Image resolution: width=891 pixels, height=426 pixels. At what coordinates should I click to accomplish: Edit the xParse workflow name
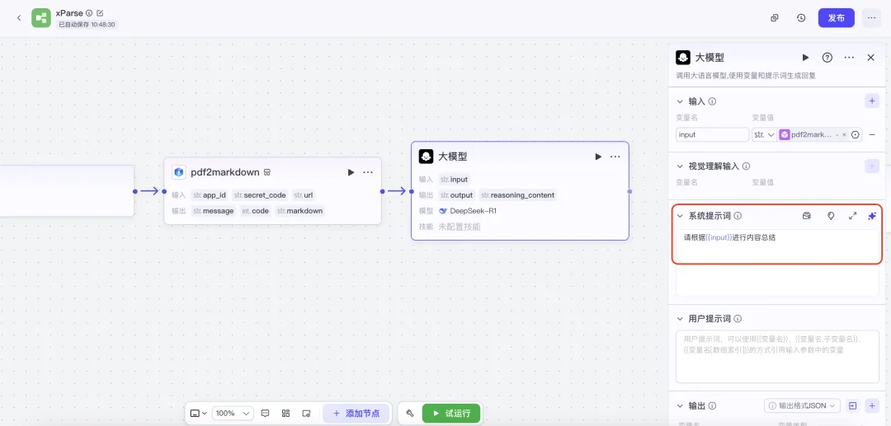101,12
